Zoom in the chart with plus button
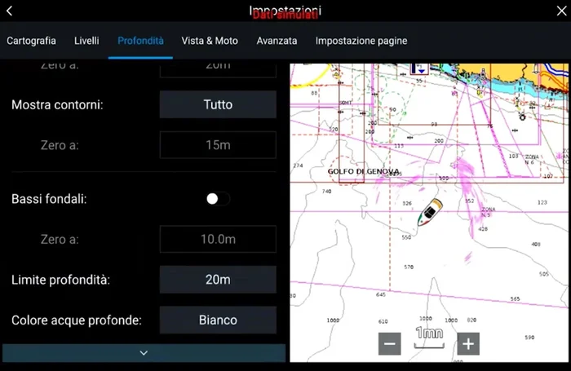Screen dimensions: 571x371 point(468,344)
